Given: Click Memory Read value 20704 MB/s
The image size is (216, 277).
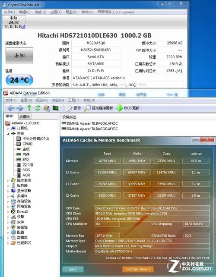Looking at the screenshot, I should click(x=107, y=161).
